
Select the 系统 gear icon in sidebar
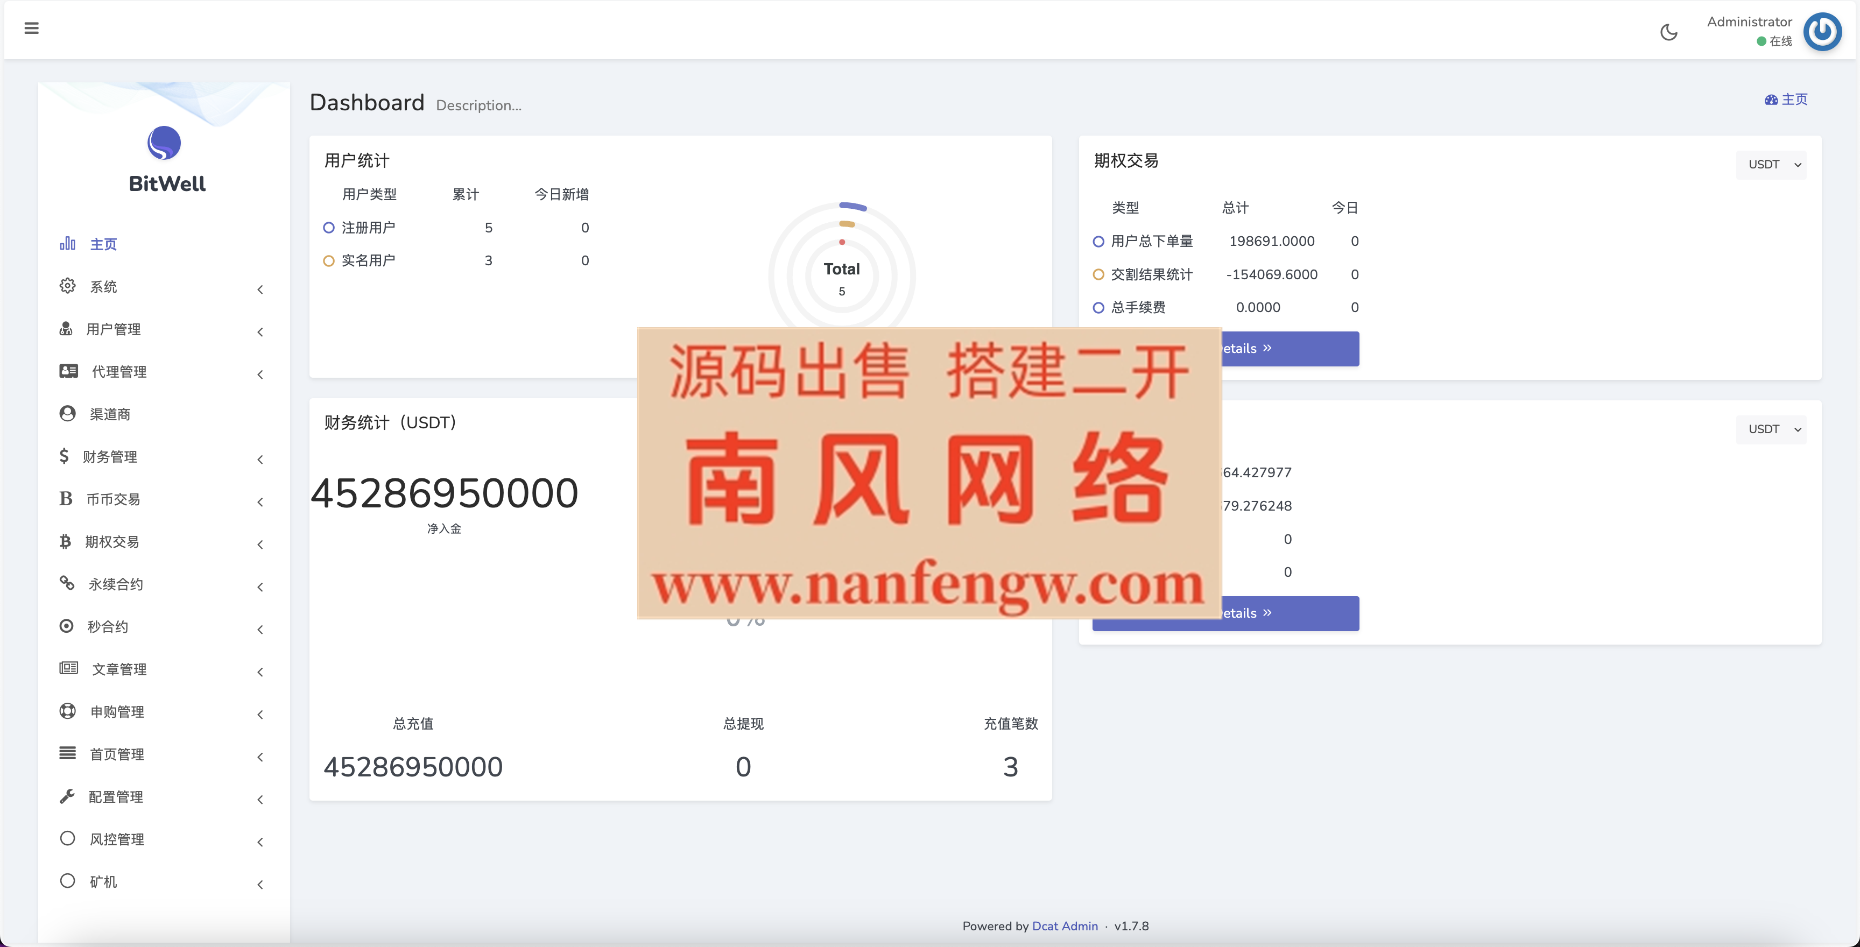click(67, 286)
